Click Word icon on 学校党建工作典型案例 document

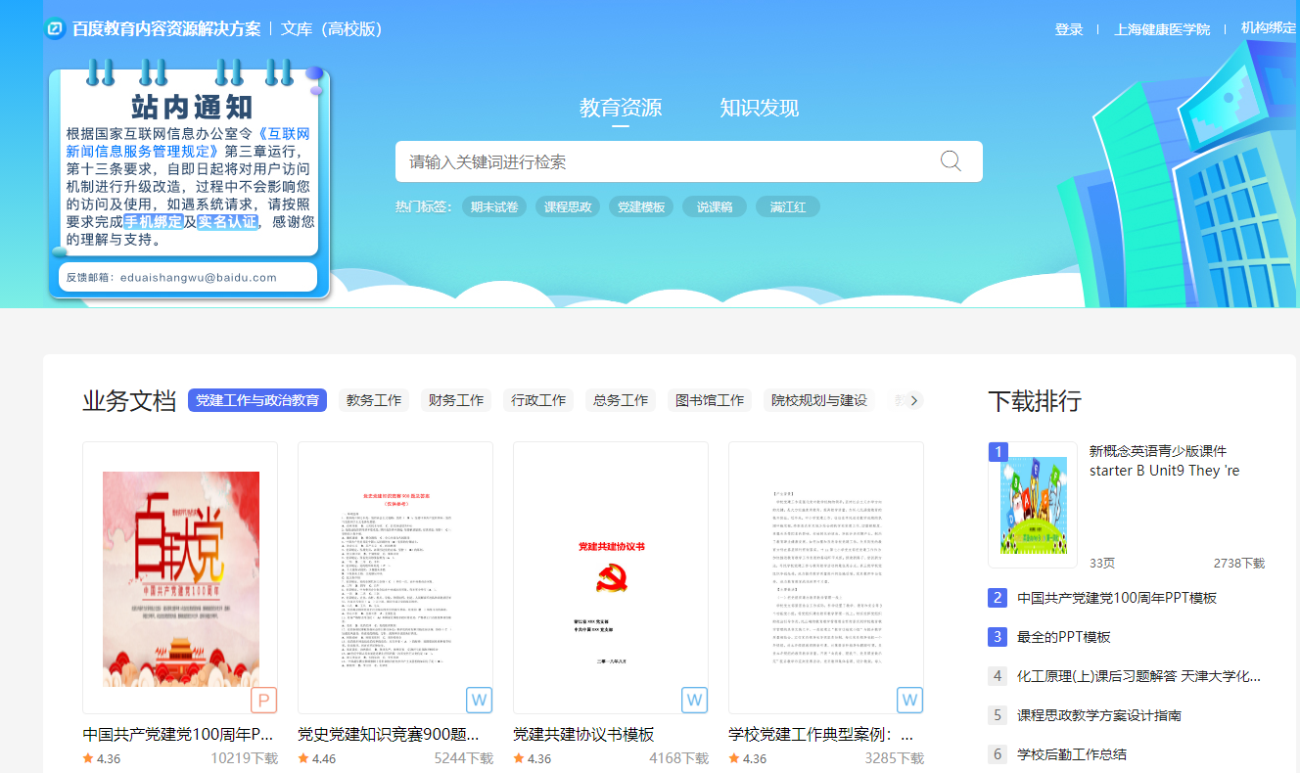pyautogui.click(x=909, y=700)
